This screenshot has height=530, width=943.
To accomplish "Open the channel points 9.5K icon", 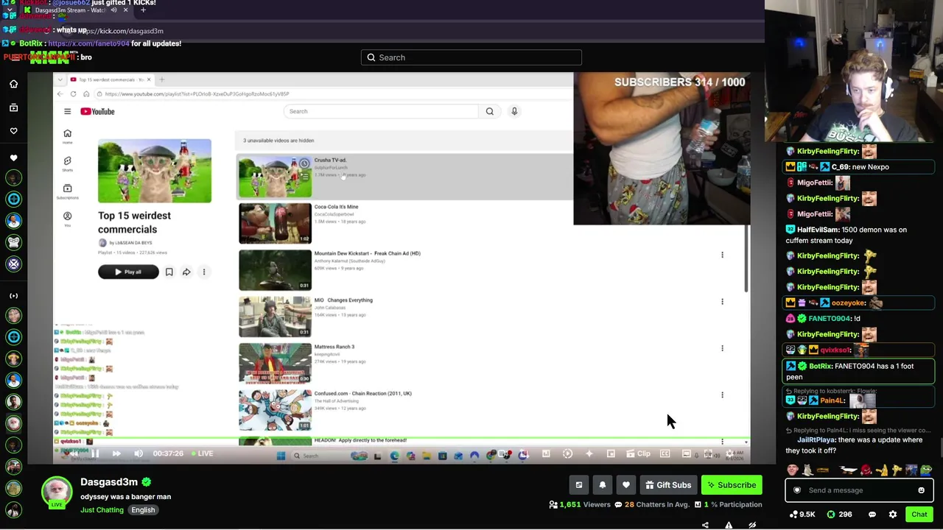I will pos(802,515).
